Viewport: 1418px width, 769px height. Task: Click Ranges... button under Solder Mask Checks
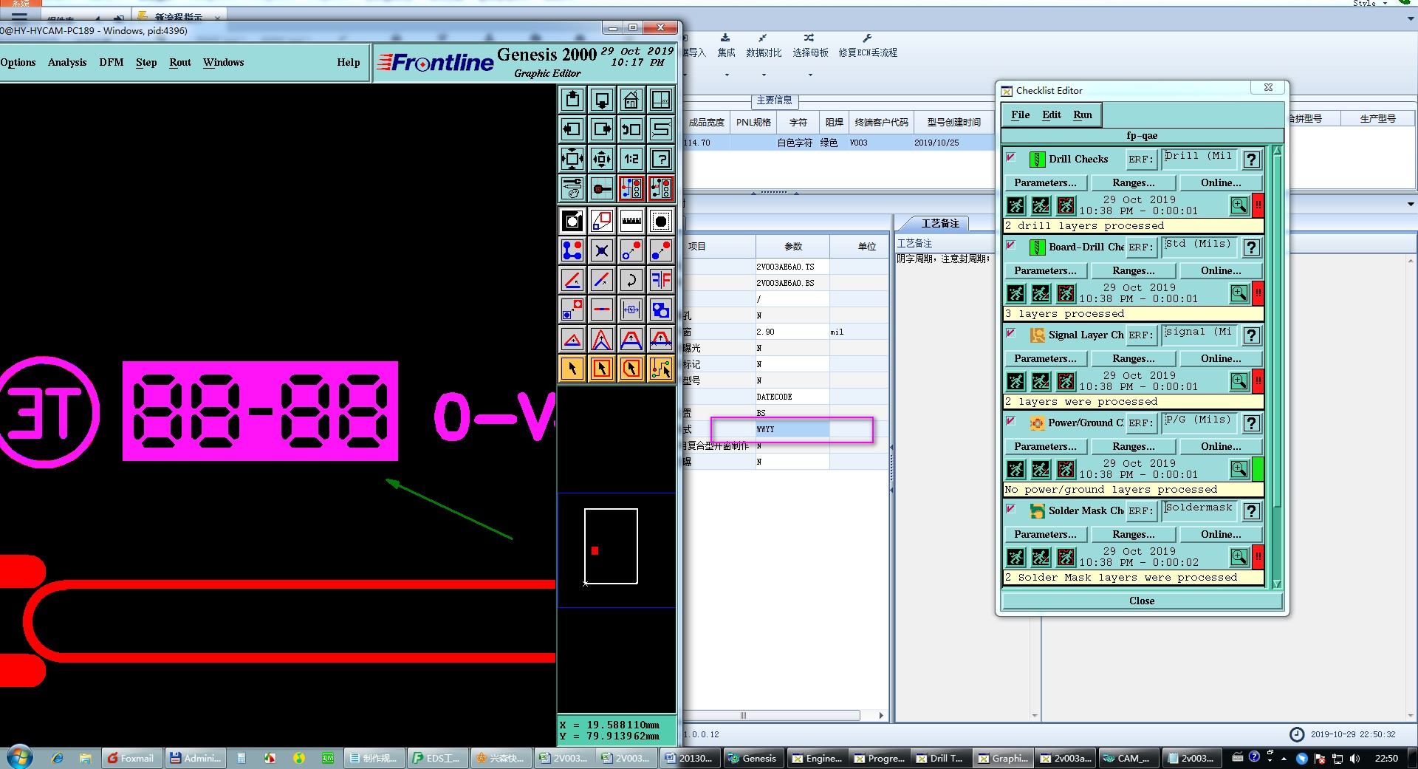tap(1133, 534)
